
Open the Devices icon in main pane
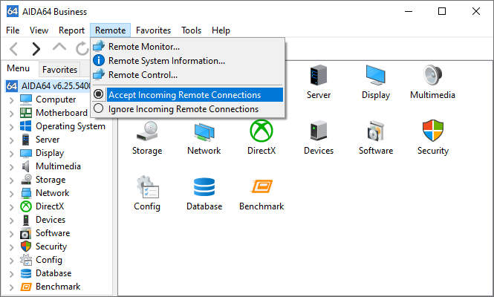pos(319,131)
